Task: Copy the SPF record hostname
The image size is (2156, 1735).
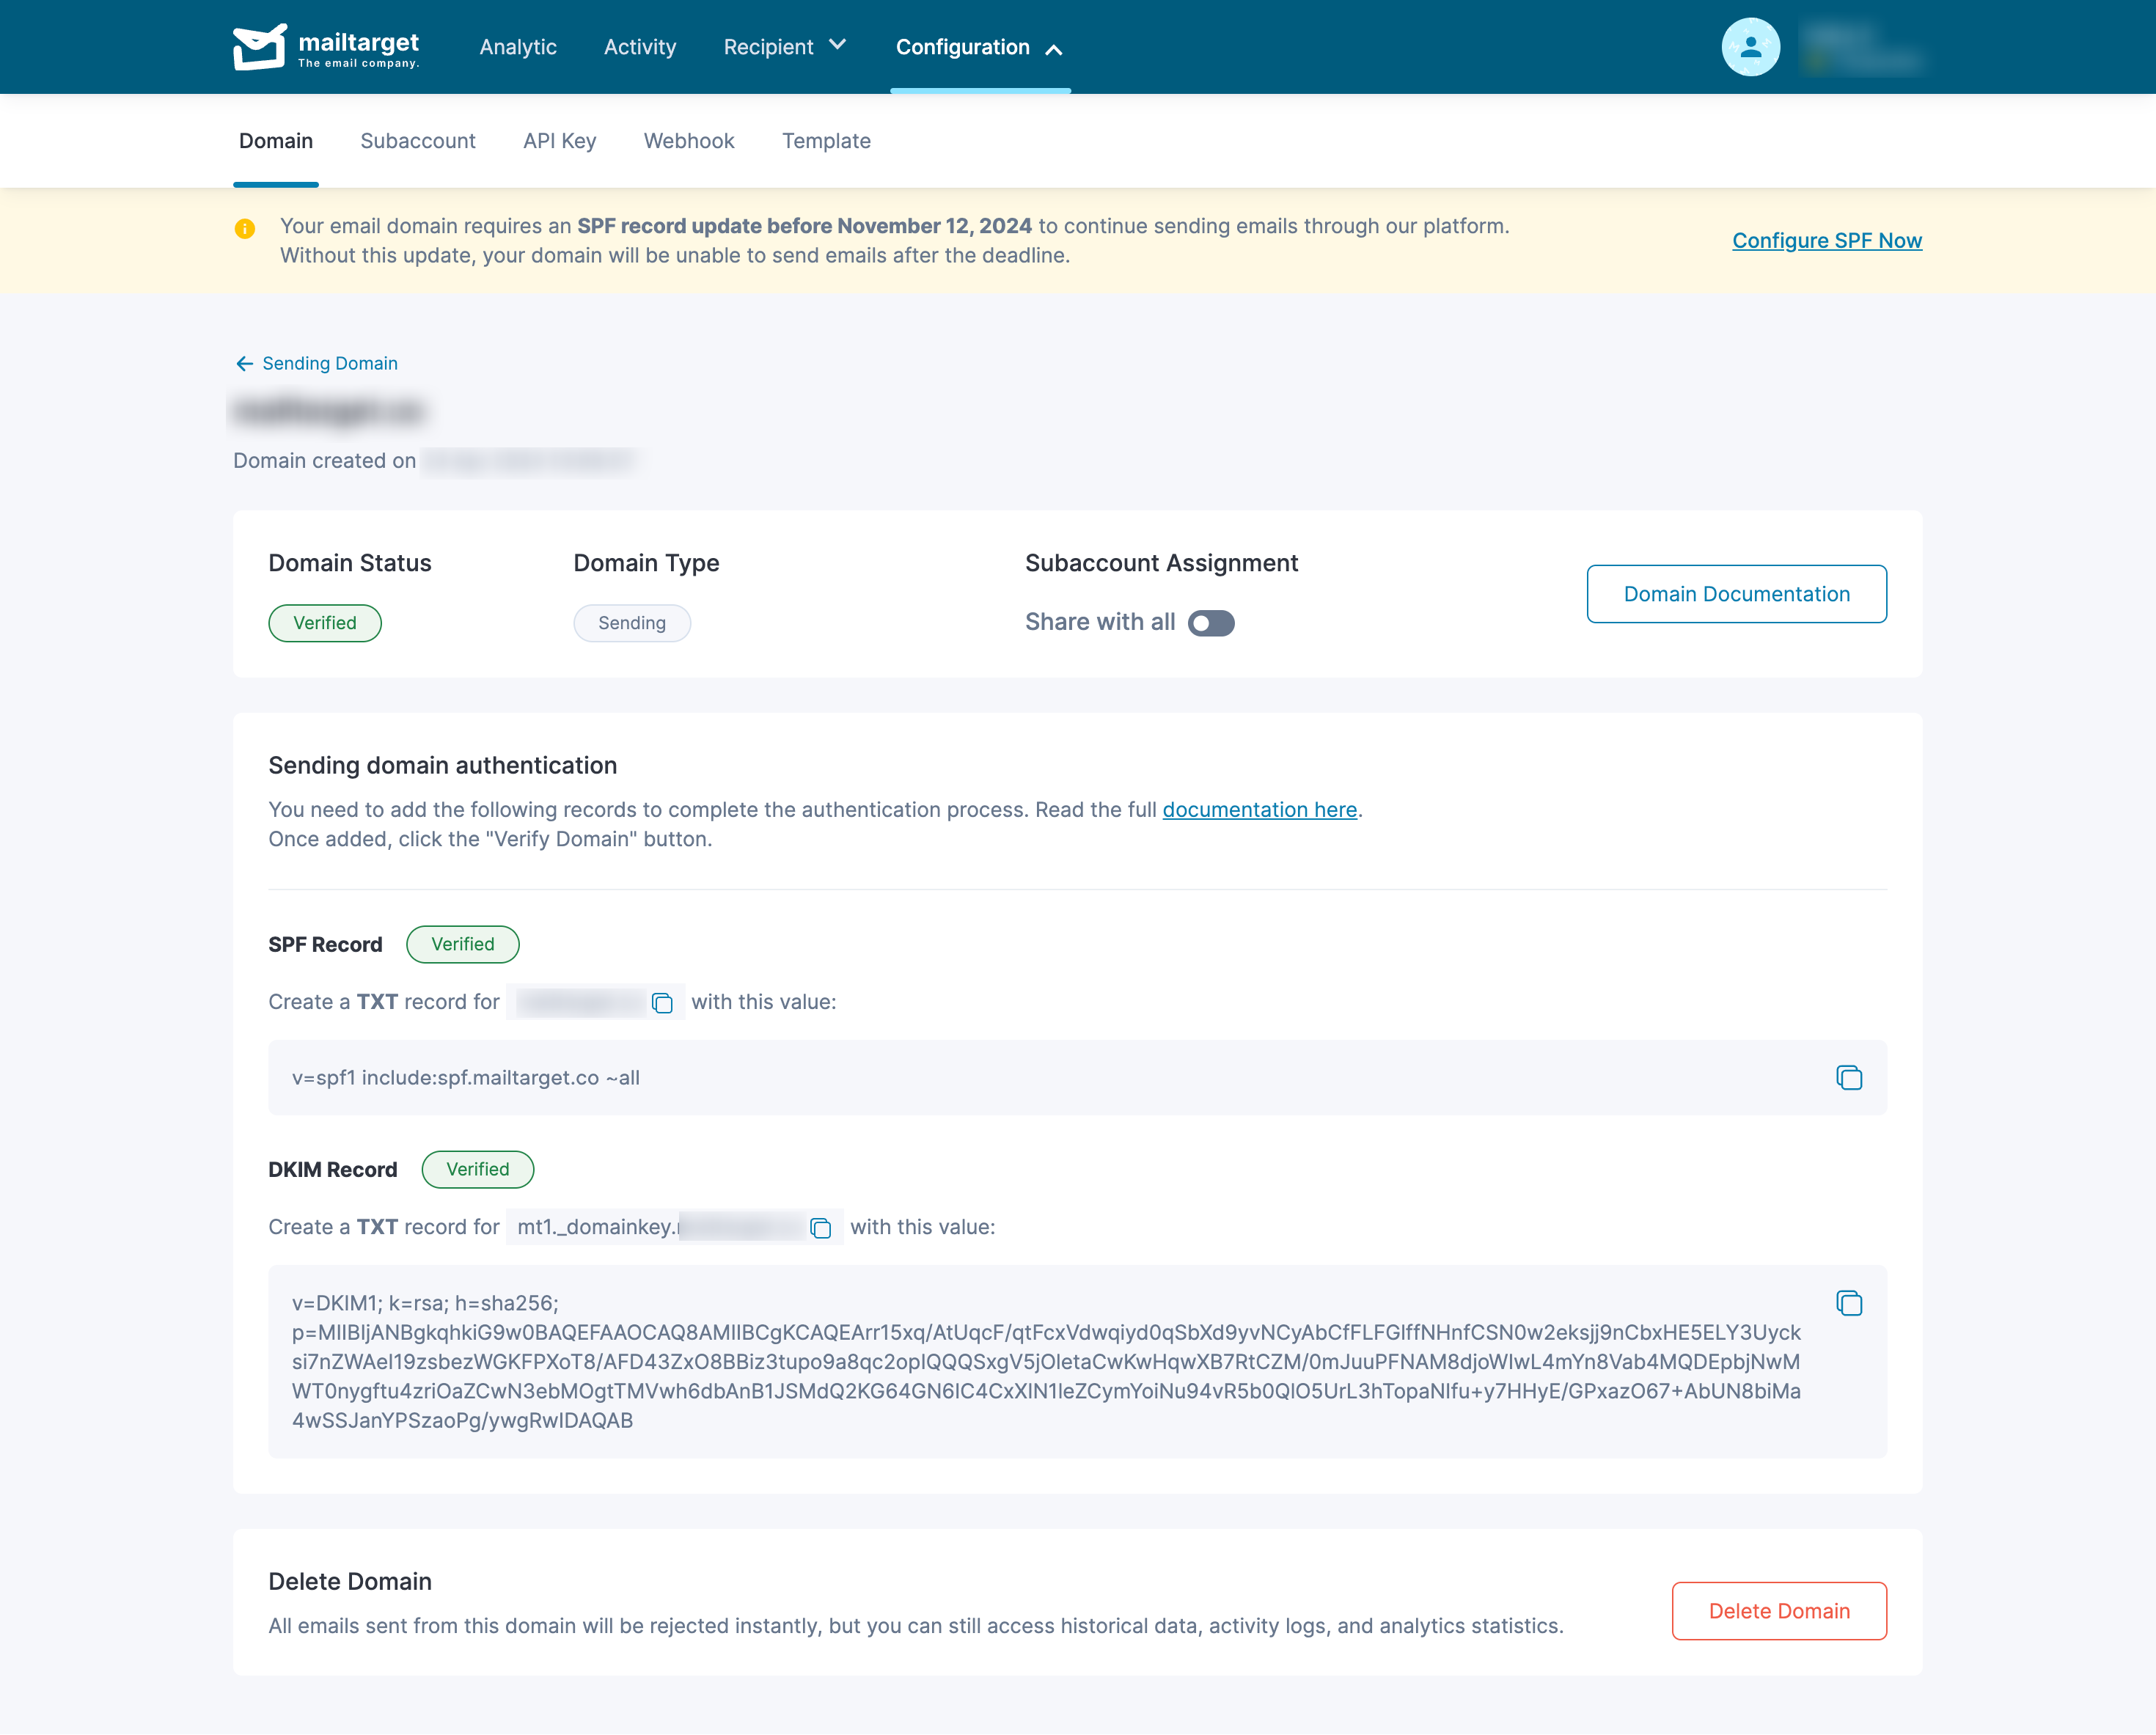Action: pos(662,1003)
